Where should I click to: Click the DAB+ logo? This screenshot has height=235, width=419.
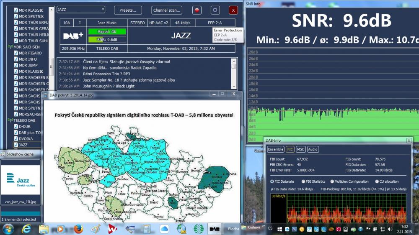[73, 36]
